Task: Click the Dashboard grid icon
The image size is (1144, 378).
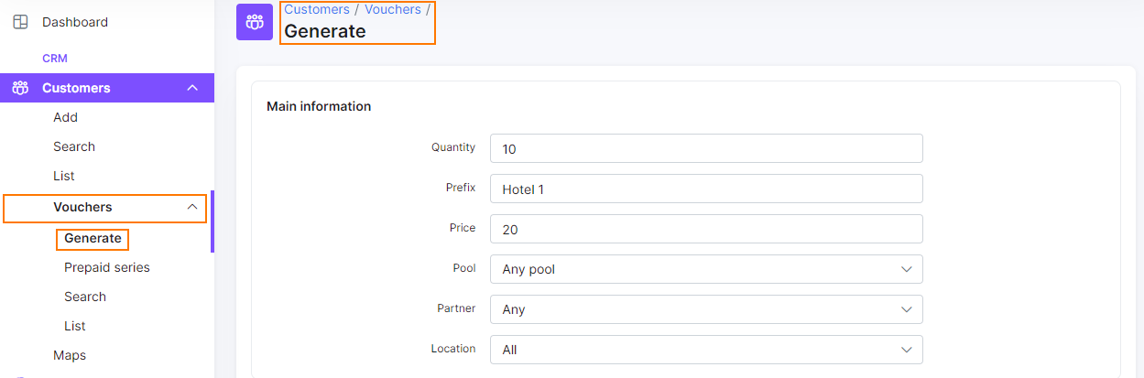Action: (20, 22)
